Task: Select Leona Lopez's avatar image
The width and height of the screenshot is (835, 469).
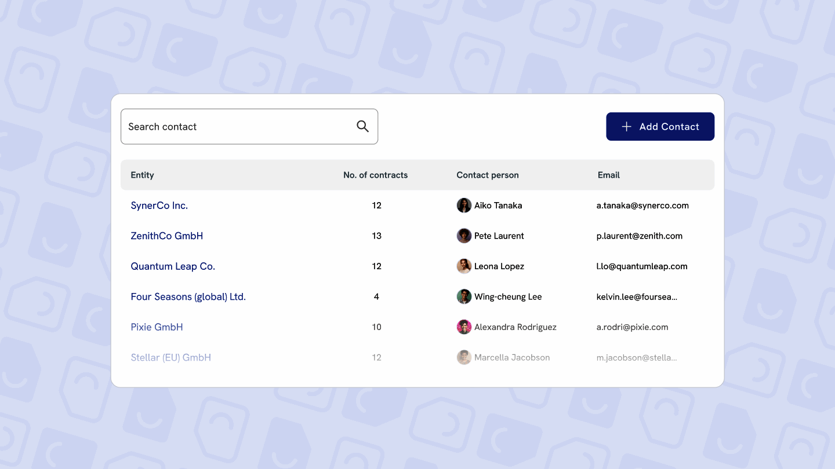Action: [x=464, y=266]
